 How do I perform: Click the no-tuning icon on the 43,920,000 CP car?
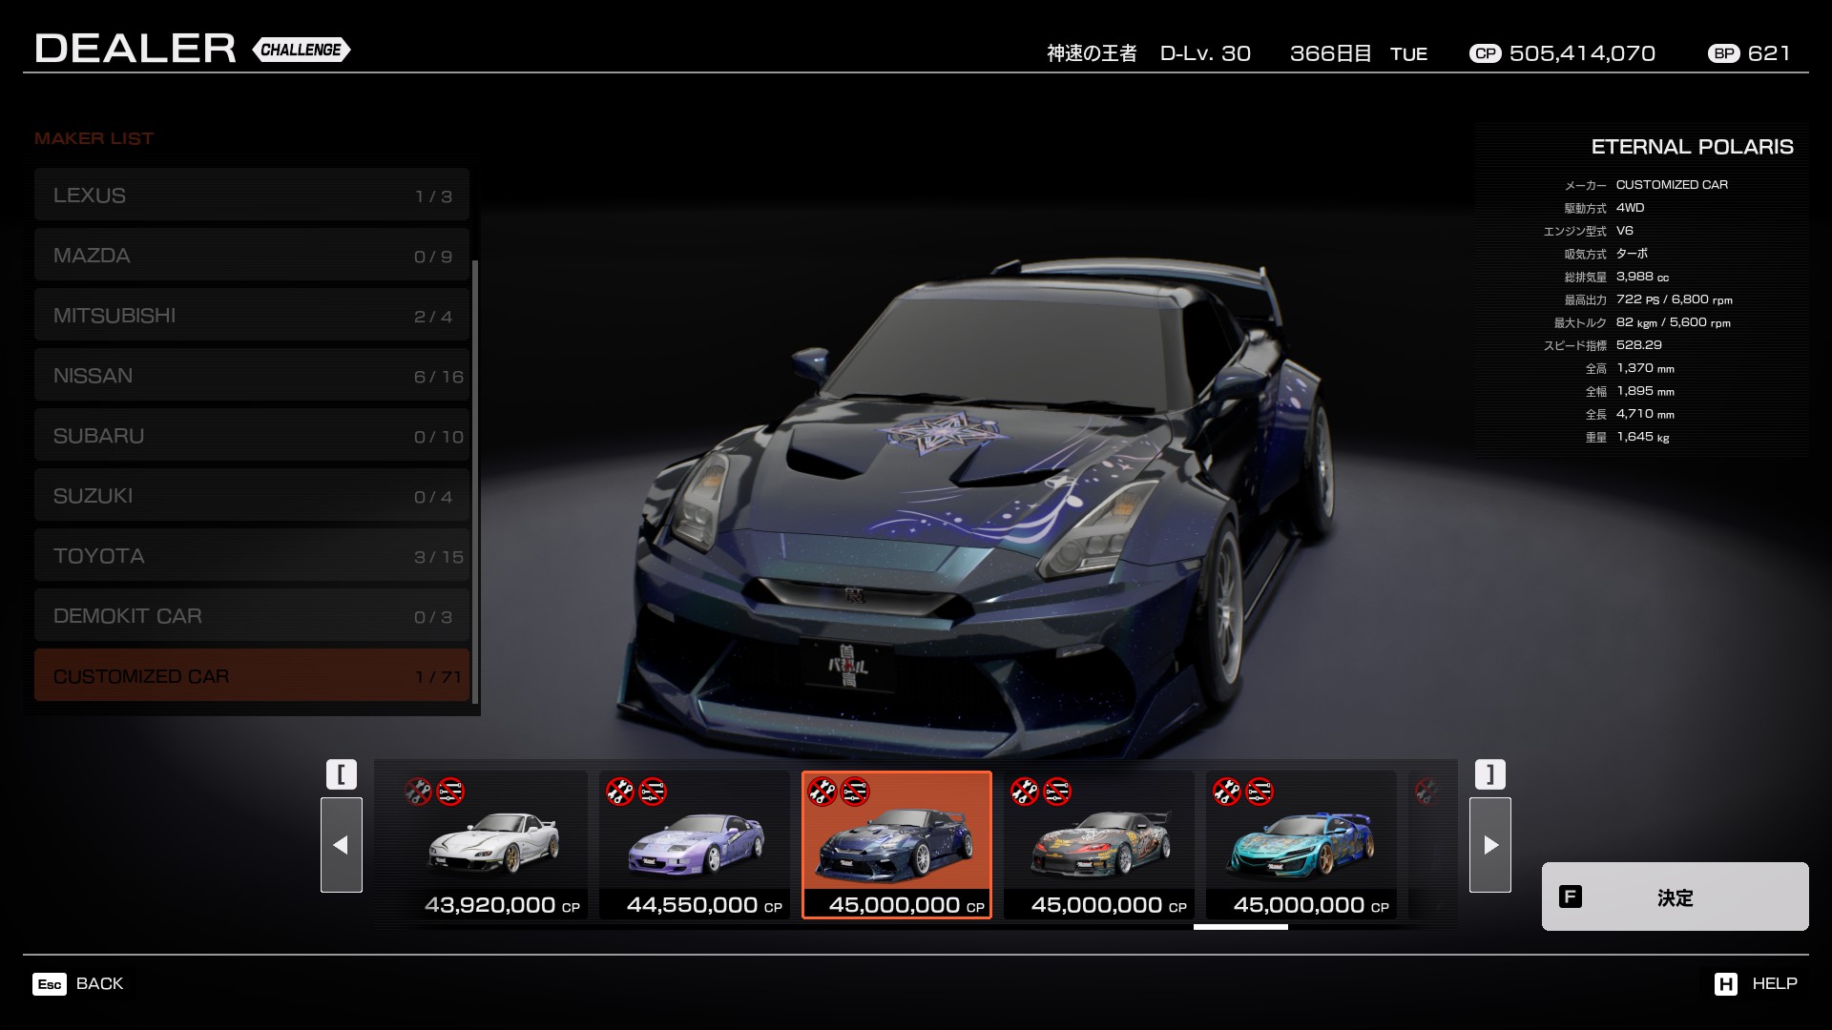[418, 792]
